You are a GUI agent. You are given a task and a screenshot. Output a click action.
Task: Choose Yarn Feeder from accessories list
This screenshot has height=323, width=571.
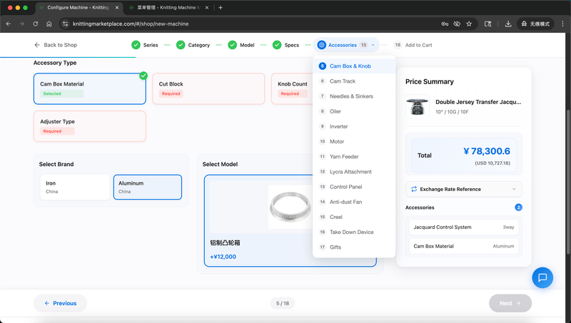point(344,157)
